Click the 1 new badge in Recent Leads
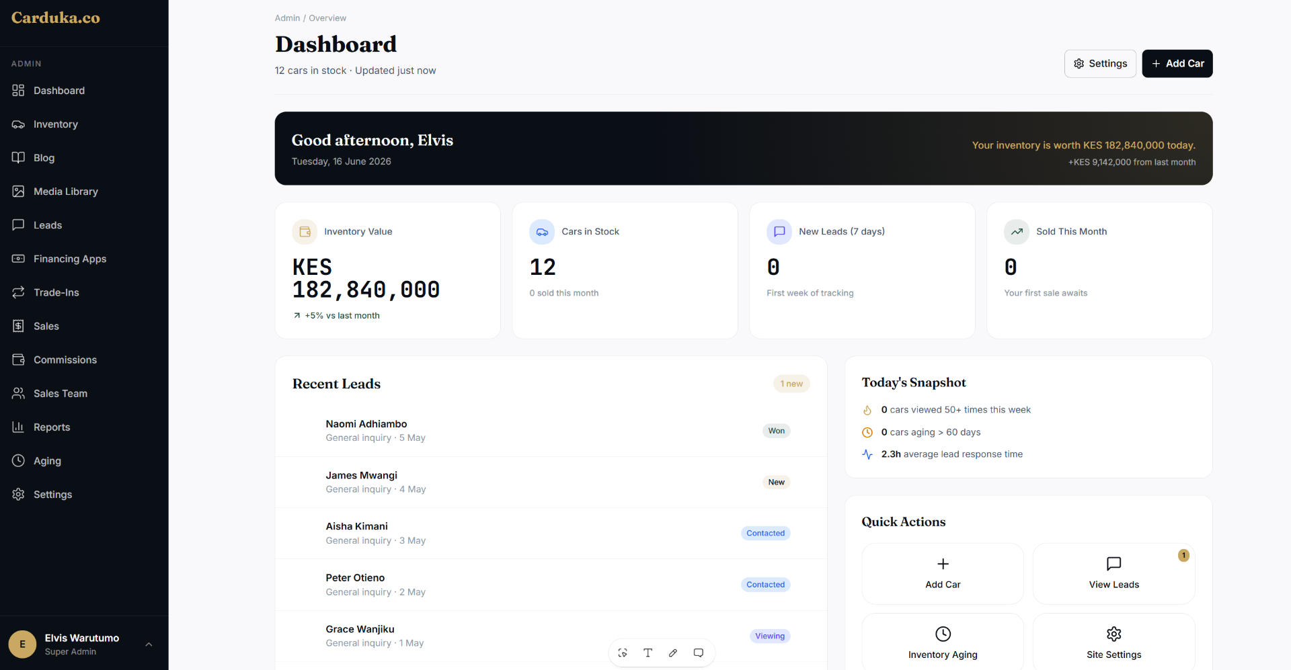 (x=791, y=384)
